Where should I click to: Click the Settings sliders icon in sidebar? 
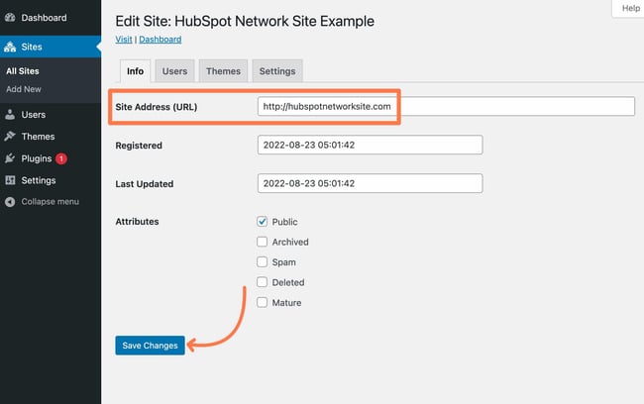[x=10, y=180]
